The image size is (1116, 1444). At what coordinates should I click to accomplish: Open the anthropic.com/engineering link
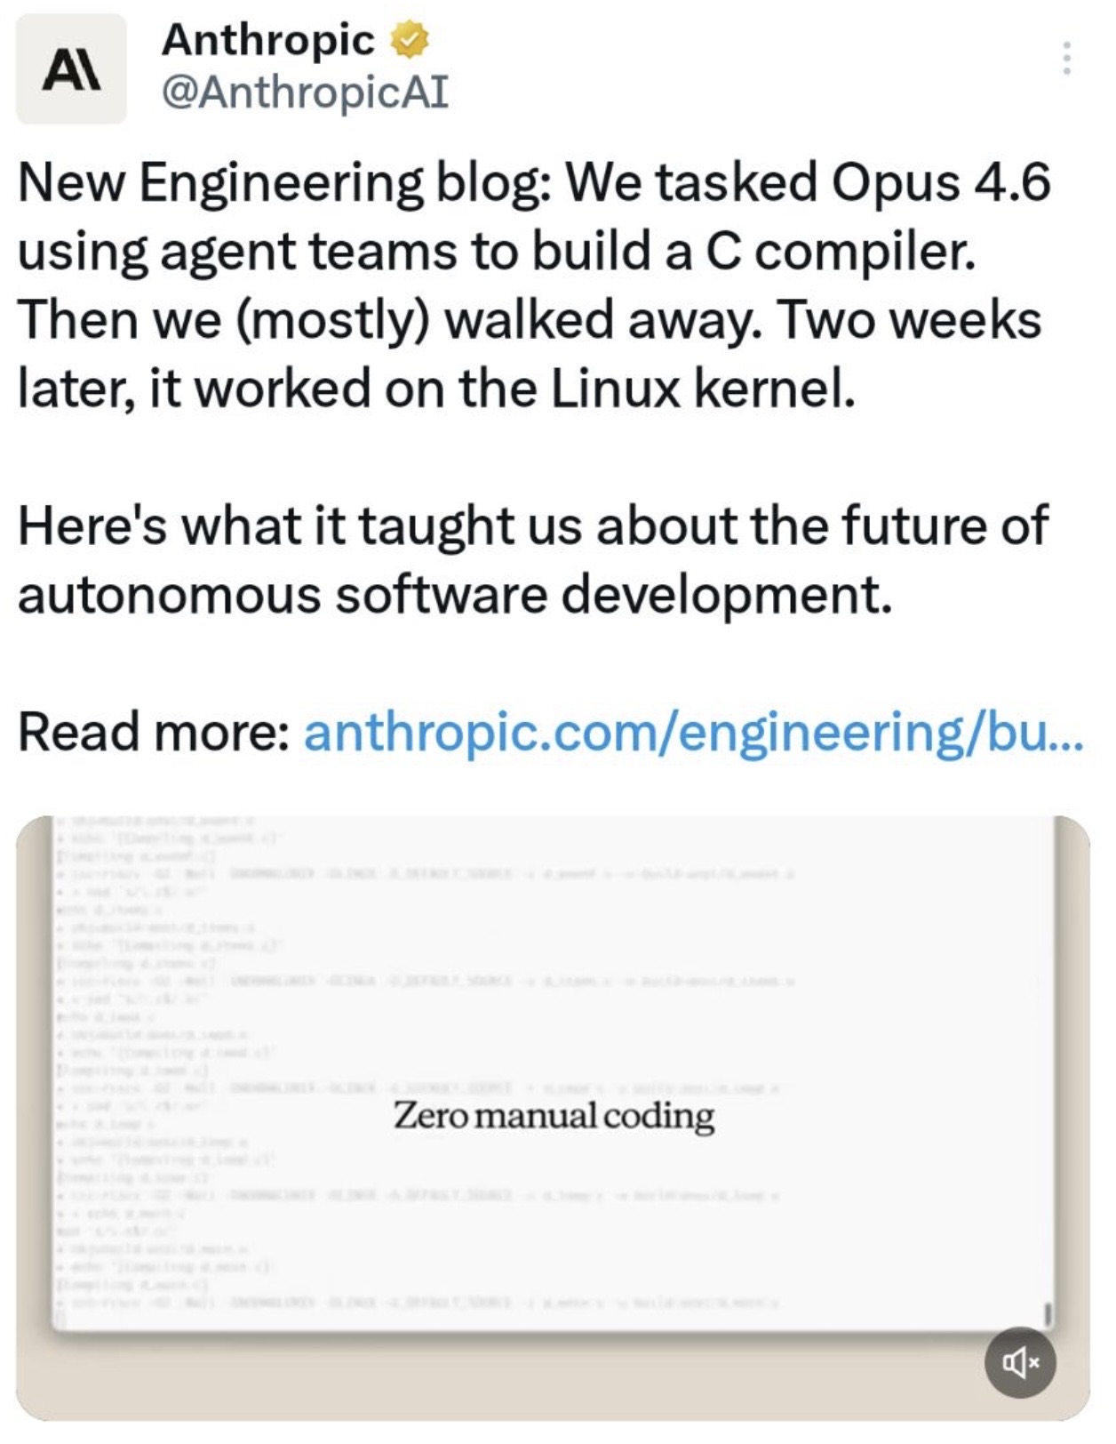click(693, 732)
